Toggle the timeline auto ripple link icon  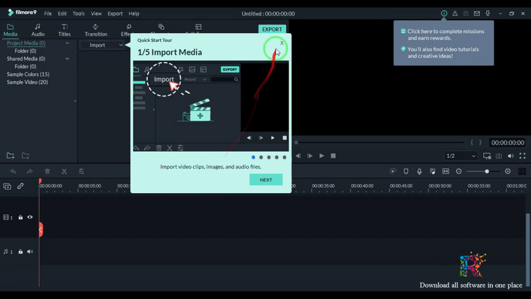click(20, 186)
